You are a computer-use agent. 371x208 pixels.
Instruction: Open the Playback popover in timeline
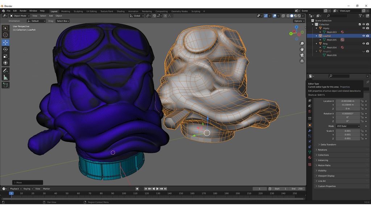tap(16, 189)
